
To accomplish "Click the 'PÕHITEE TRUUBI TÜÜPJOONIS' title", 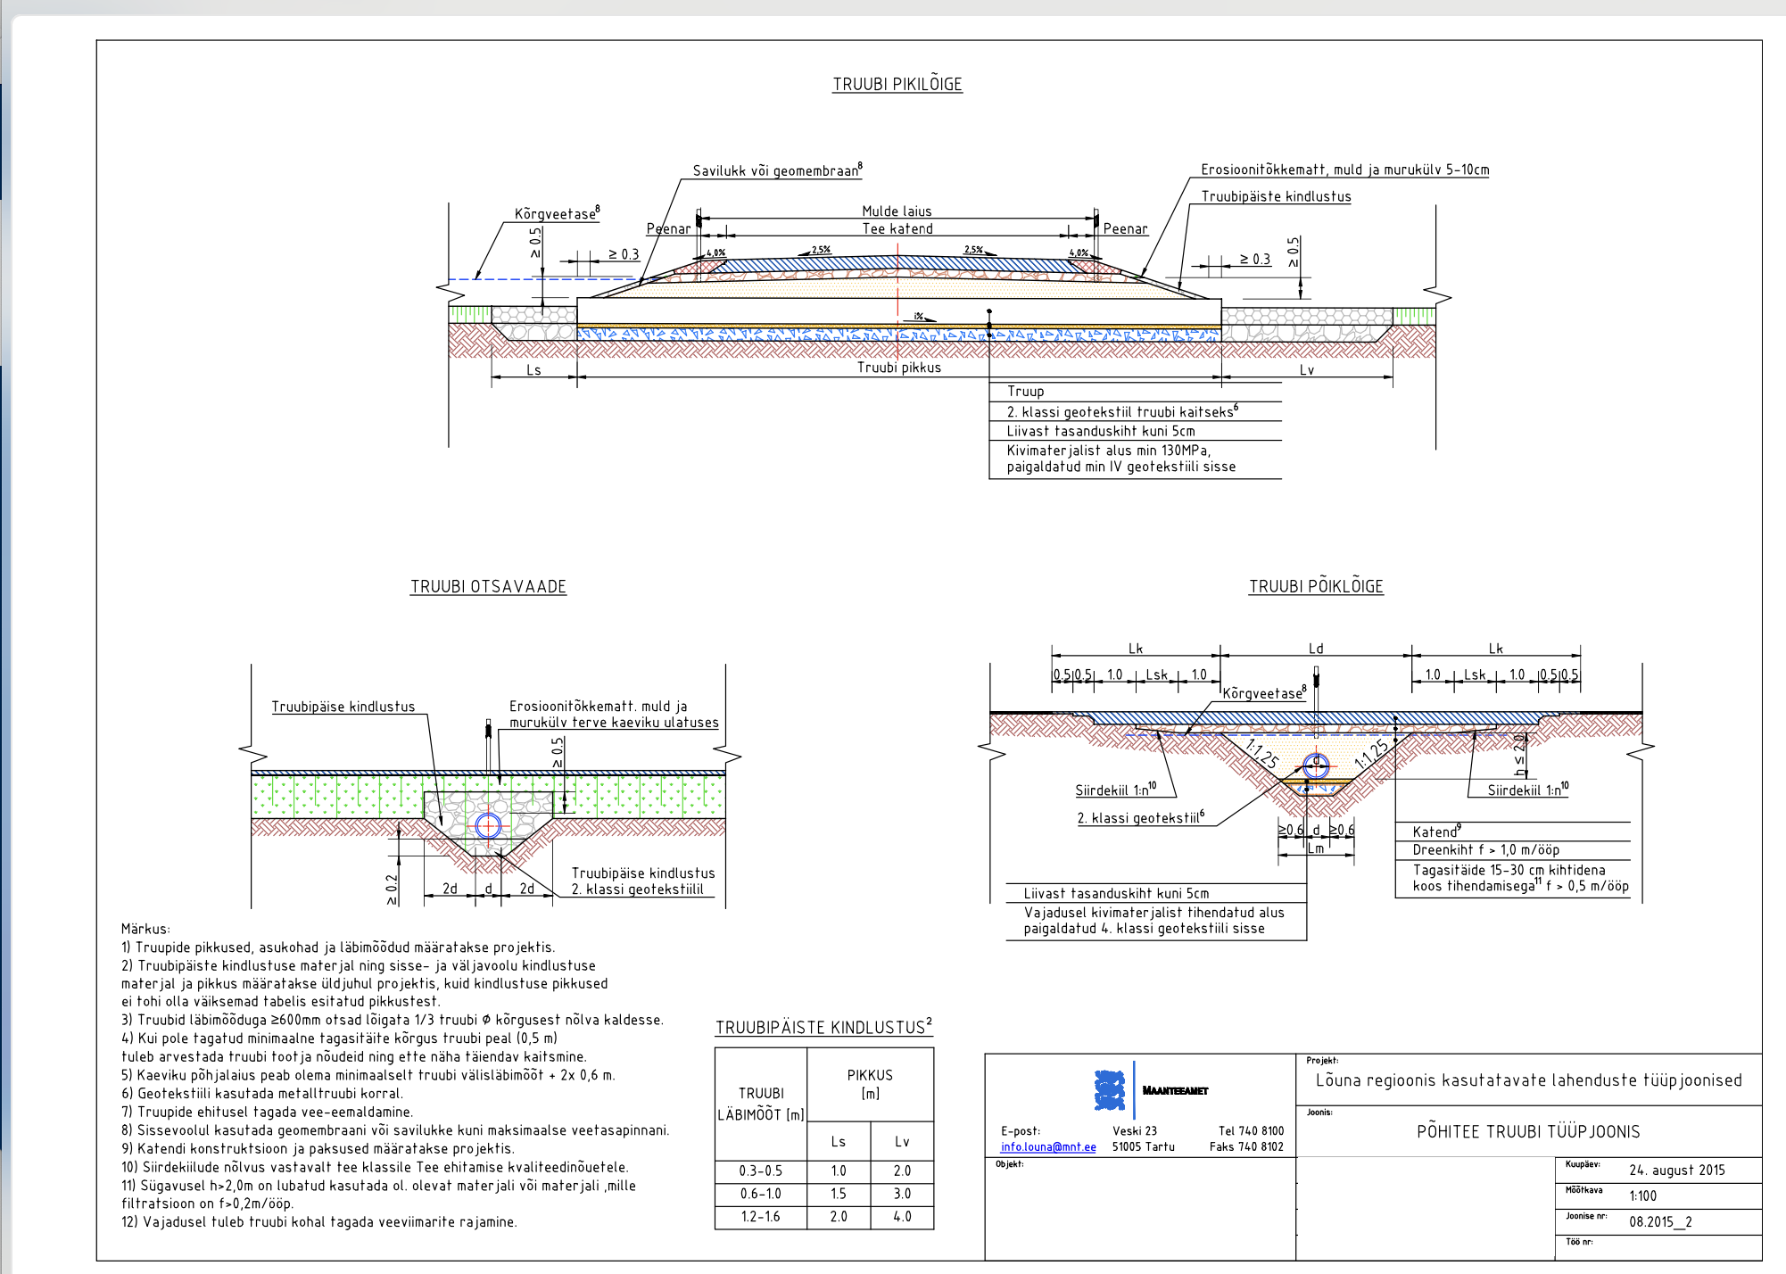I will [1527, 1132].
